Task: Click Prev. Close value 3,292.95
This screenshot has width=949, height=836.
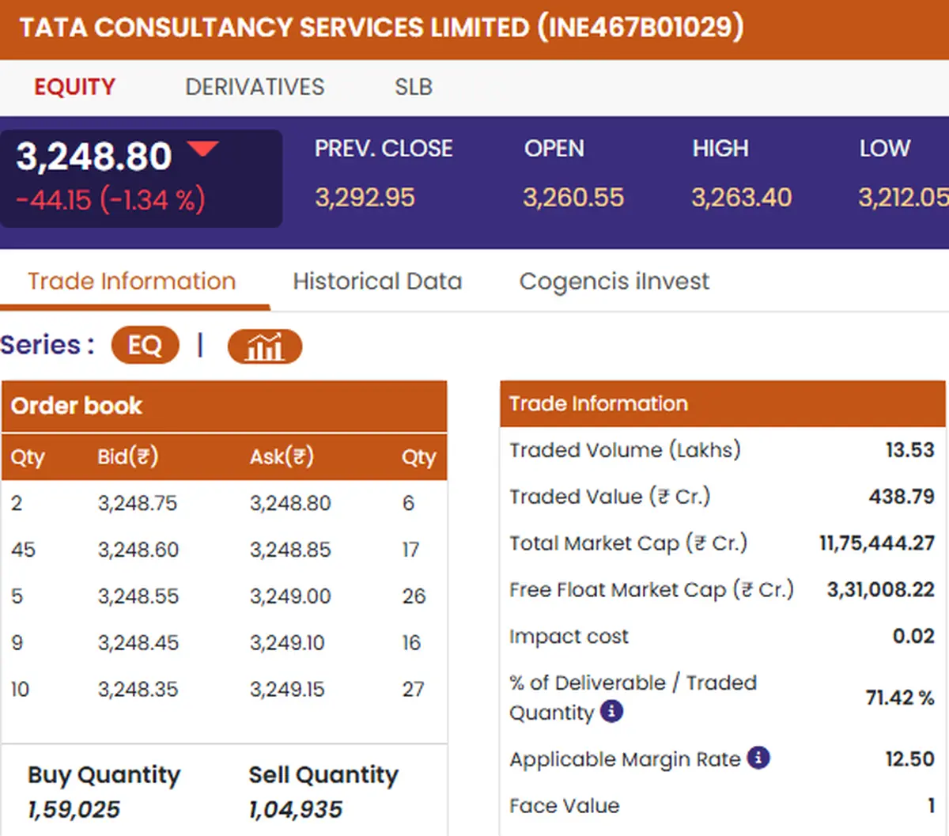Action: [x=365, y=198]
